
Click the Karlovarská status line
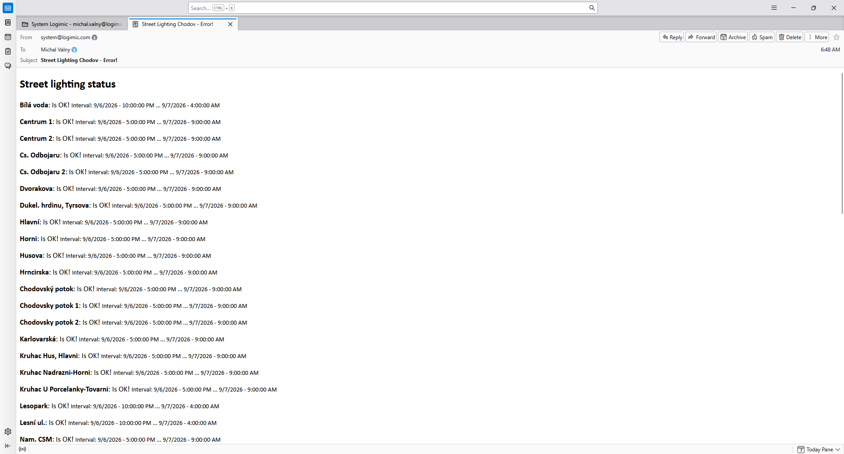tap(122, 339)
